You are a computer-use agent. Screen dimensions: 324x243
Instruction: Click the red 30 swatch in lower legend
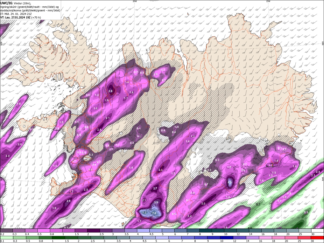[317, 237]
